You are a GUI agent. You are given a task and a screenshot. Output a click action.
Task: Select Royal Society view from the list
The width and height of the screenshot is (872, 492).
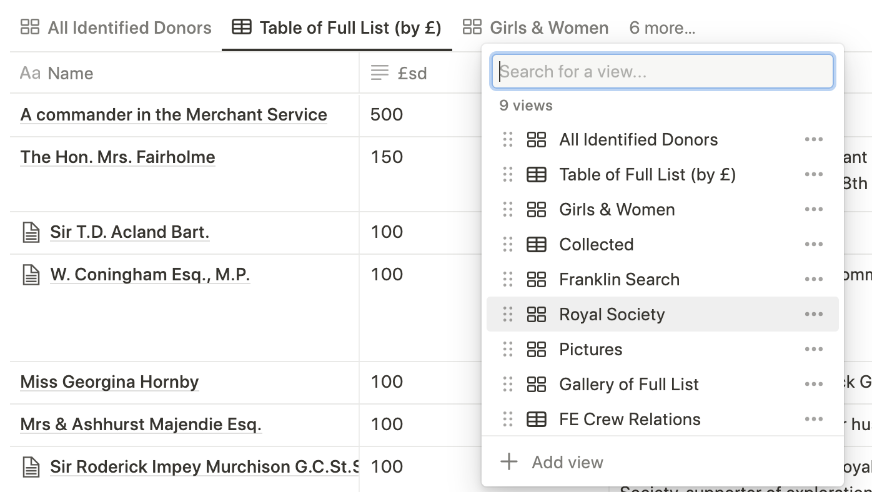(x=612, y=314)
